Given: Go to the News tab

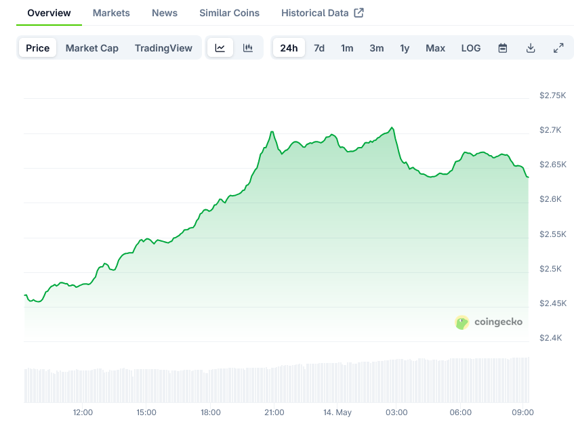Looking at the screenshot, I should [165, 13].
